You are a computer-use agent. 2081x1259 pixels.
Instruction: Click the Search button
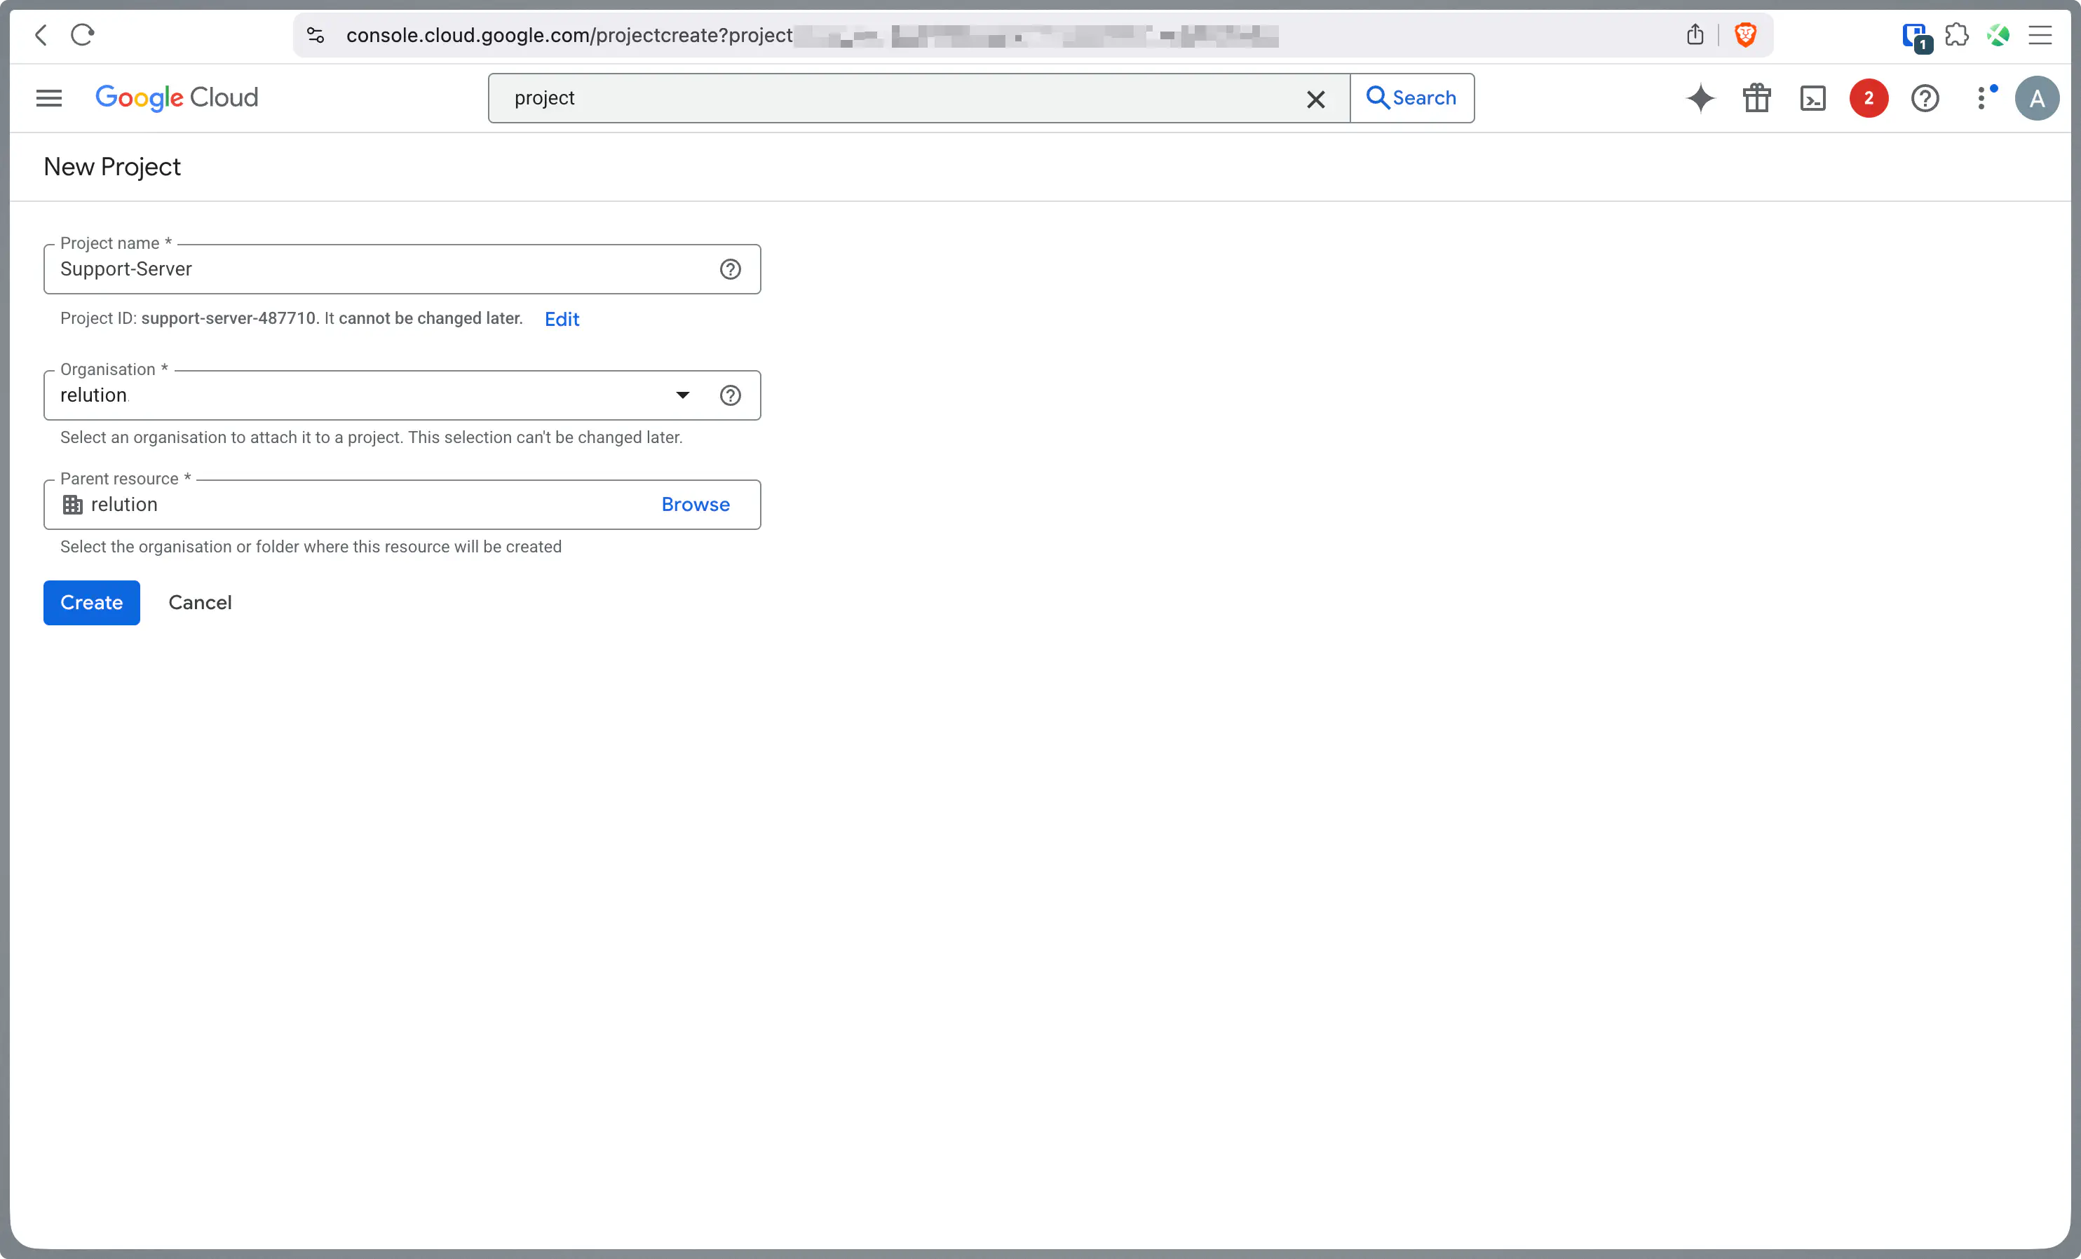click(x=1411, y=98)
